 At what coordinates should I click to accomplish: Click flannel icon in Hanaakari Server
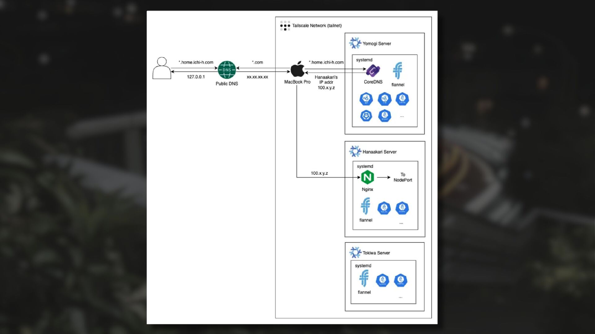pyautogui.click(x=365, y=206)
